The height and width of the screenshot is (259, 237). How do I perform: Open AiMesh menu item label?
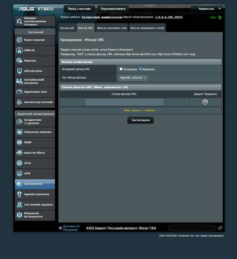tap(29, 50)
